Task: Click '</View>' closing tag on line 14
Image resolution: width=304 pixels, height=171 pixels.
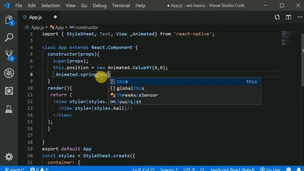Action: (x=62, y=115)
